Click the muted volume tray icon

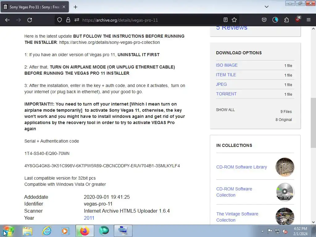pos(285,231)
